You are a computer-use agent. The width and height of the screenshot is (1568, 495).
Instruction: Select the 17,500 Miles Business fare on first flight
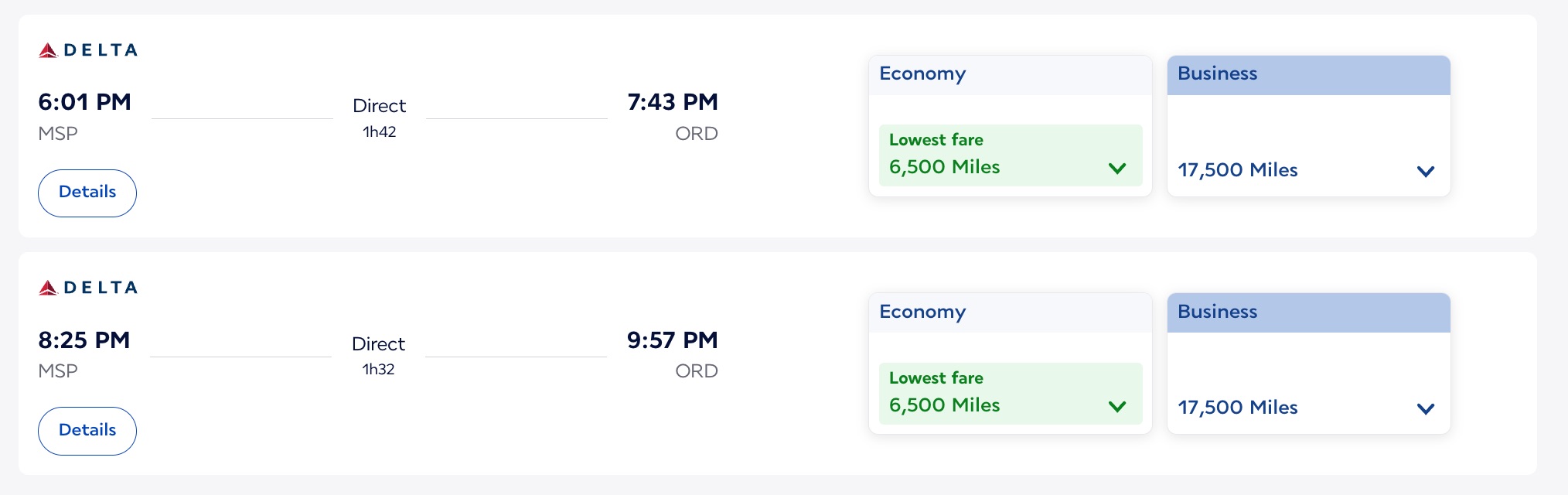[1237, 171]
